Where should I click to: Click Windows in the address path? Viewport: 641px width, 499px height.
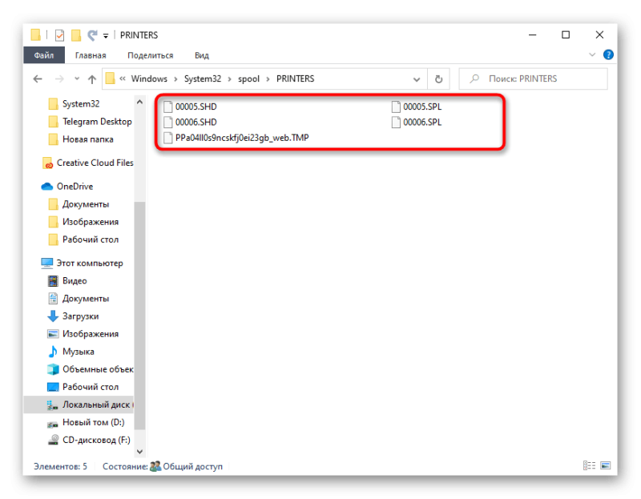click(149, 78)
